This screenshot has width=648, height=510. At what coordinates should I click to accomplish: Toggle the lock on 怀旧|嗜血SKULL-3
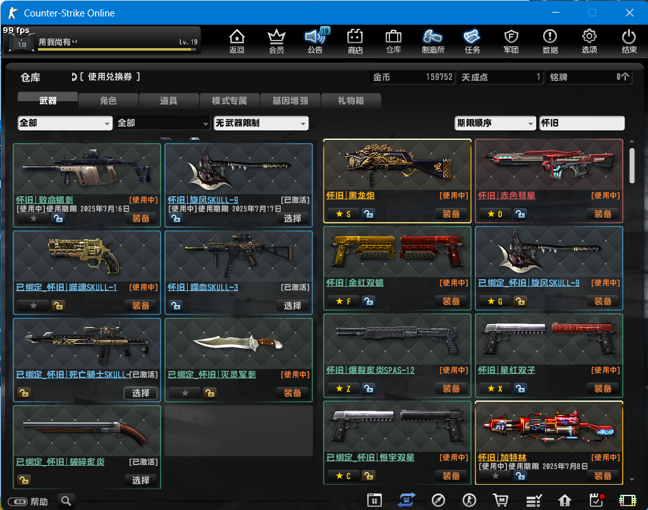click(x=176, y=306)
